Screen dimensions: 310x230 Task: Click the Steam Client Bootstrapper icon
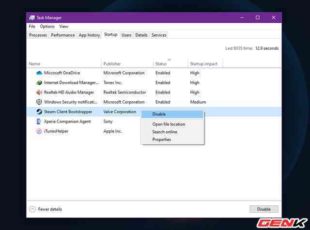[39, 112]
